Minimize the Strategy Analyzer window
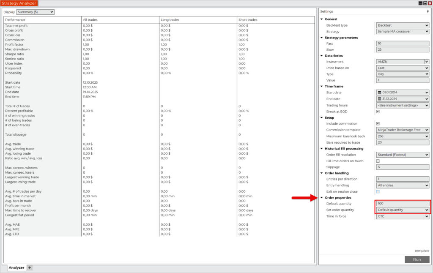This screenshot has height=273, width=433. (420, 3)
